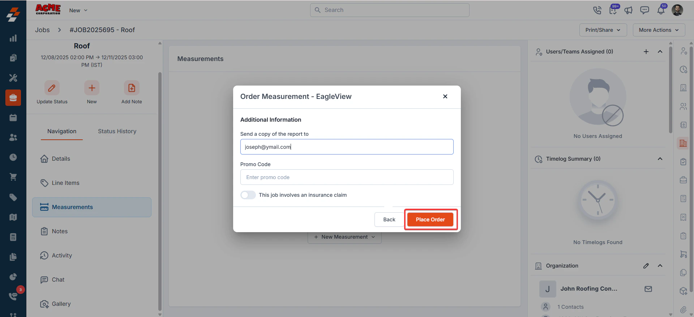Open the Print/Share dropdown
Screen dimensions: 694x317
pyautogui.click(x=603, y=30)
